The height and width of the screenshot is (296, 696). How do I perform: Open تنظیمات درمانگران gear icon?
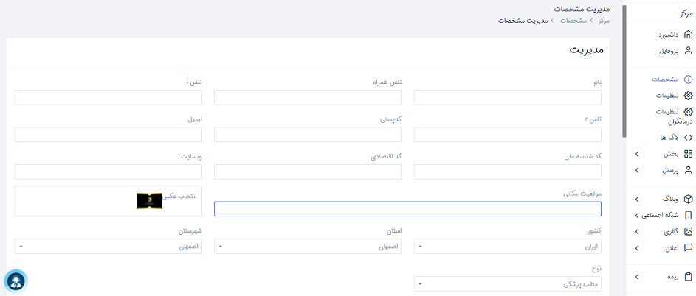(688, 112)
